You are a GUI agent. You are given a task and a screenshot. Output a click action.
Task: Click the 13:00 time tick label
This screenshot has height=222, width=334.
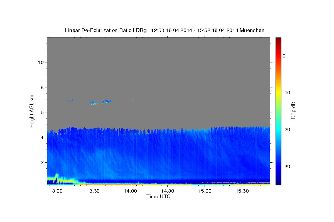[x=56, y=191]
